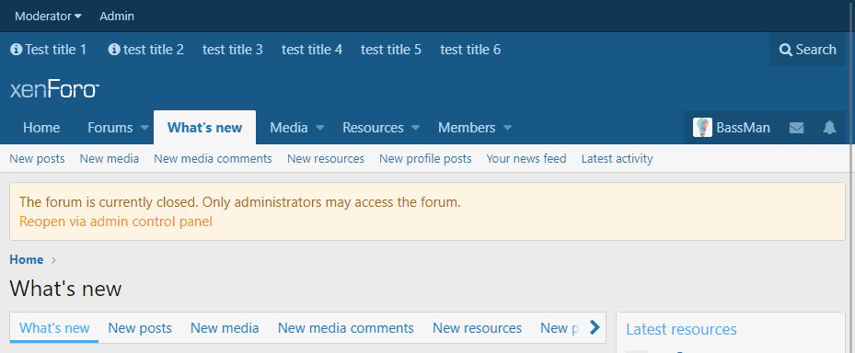Click the XenForo logo
The height and width of the screenshot is (353, 855).
point(54,90)
